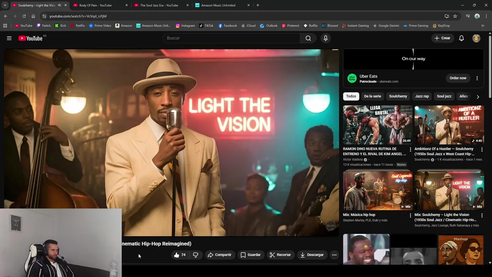Open the Twitch bookmark
Image resolution: width=492 pixels, height=277 pixels.
click(43, 26)
